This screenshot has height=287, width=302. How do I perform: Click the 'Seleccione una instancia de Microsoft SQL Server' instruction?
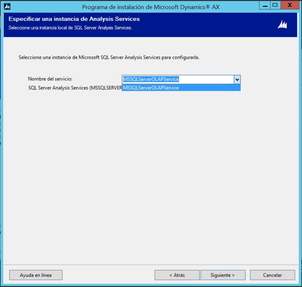point(109,58)
